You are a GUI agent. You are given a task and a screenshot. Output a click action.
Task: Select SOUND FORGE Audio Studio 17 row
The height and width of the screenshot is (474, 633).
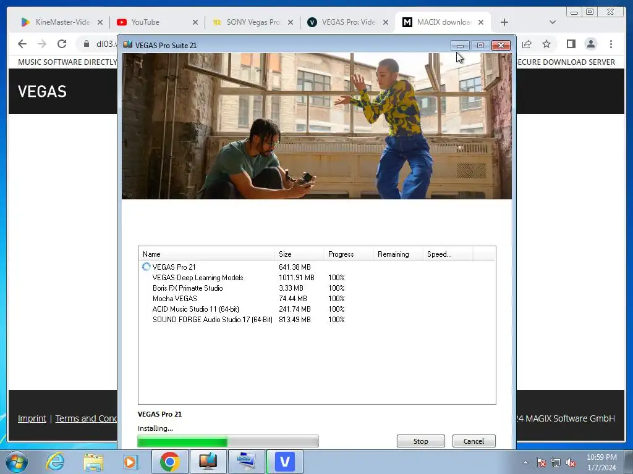317,319
